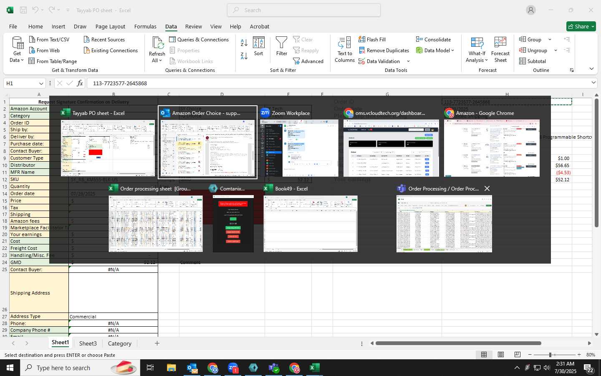Click Remove Duplicates

(x=384, y=50)
